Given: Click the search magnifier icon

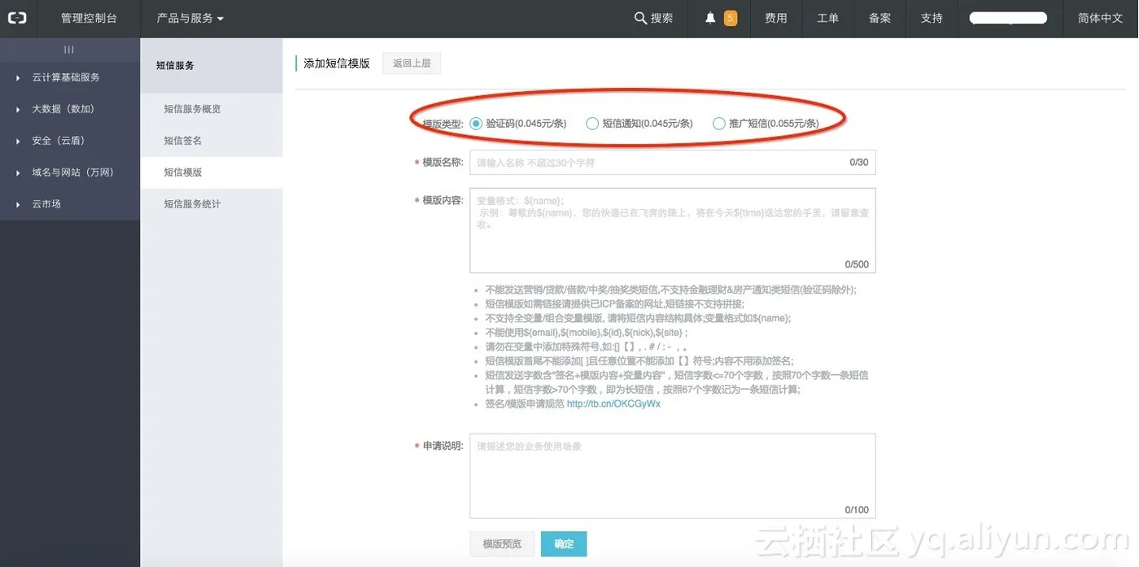Looking at the screenshot, I should 640,18.
